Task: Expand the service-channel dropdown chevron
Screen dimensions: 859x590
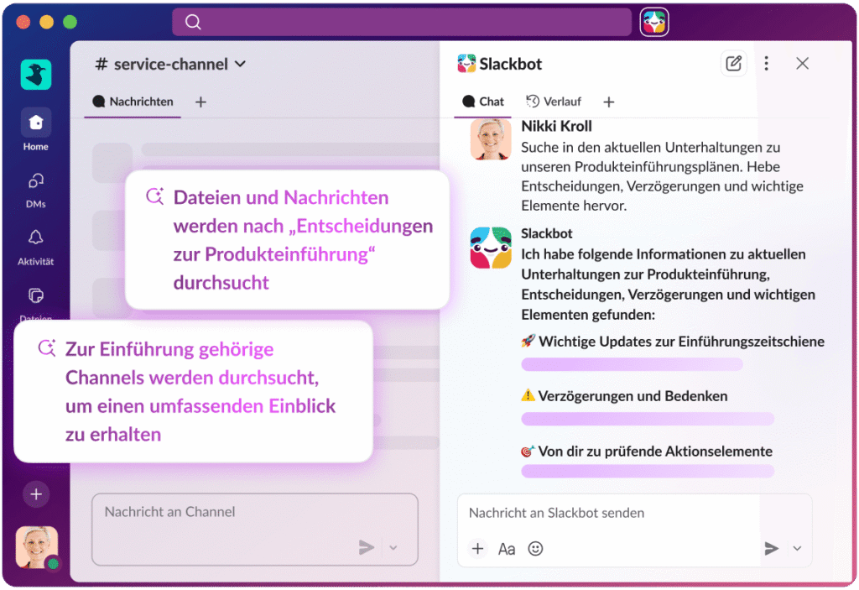Action: (240, 64)
